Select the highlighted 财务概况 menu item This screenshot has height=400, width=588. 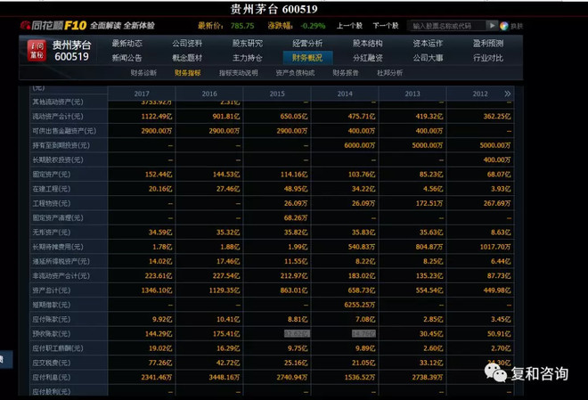click(307, 58)
